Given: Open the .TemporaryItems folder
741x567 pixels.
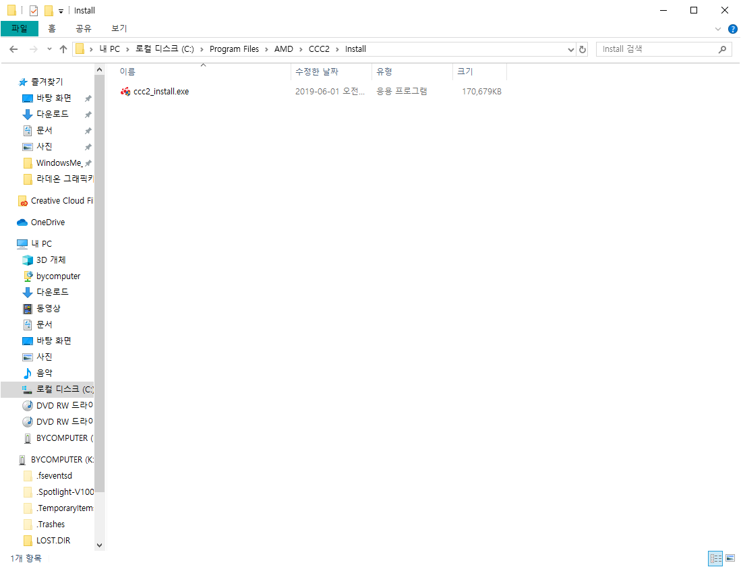Looking at the screenshot, I should 65,508.
